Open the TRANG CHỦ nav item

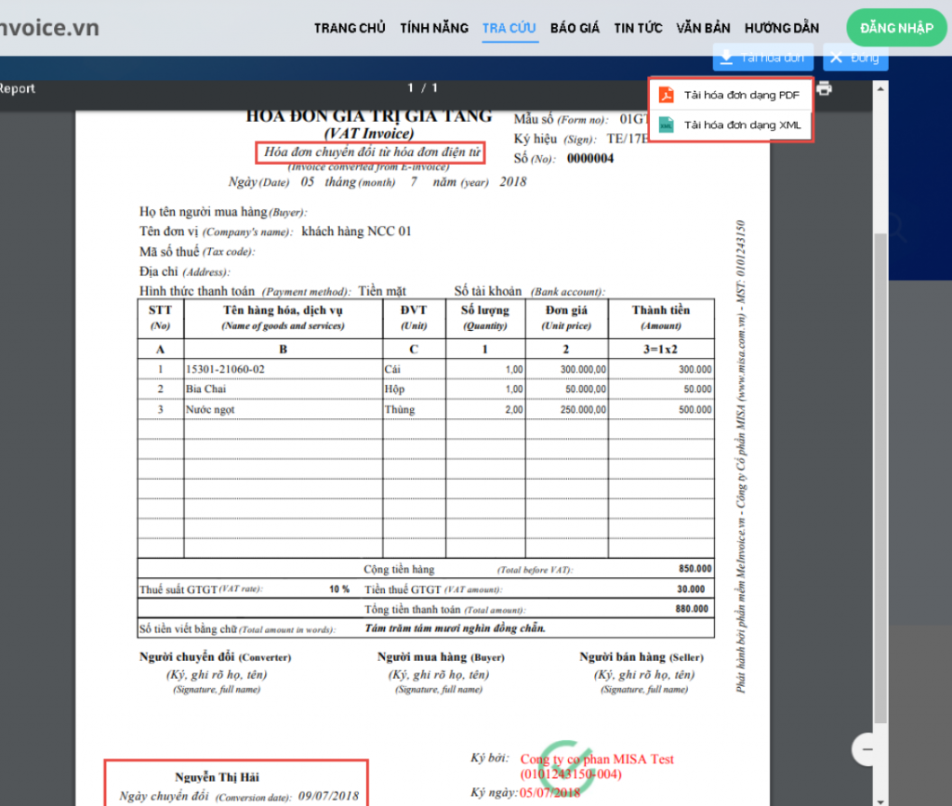point(350,28)
